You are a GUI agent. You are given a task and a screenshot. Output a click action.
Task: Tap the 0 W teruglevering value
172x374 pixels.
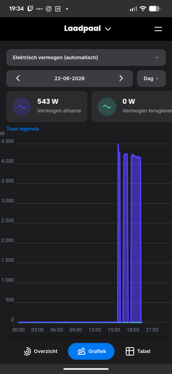pyautogui.click(x=129, y=101)
